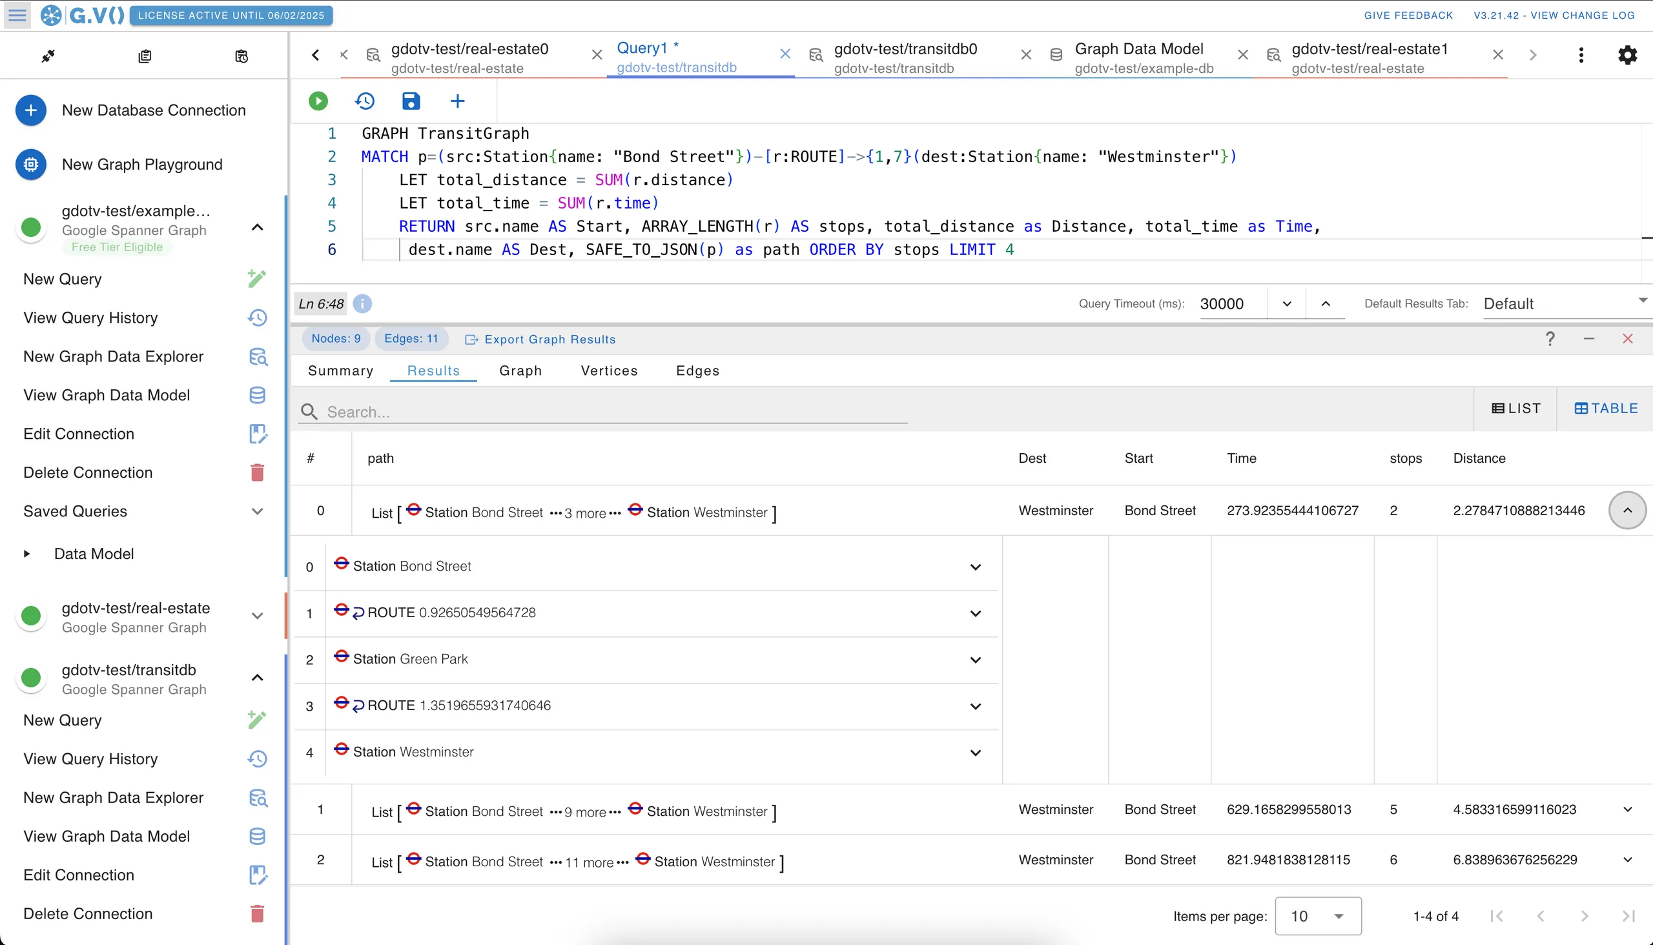Click Export Graph Results
Screen dimensions: 1653x945
click(x=540, y=340)
